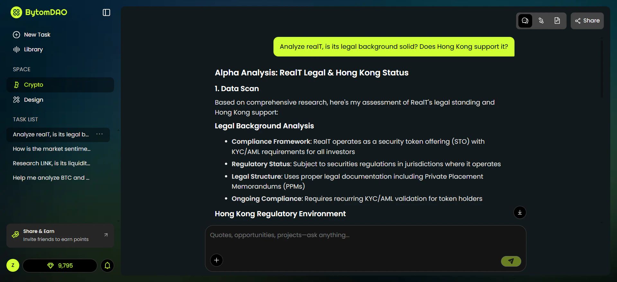
Task: Open the Library section
Action: [28, 49]
